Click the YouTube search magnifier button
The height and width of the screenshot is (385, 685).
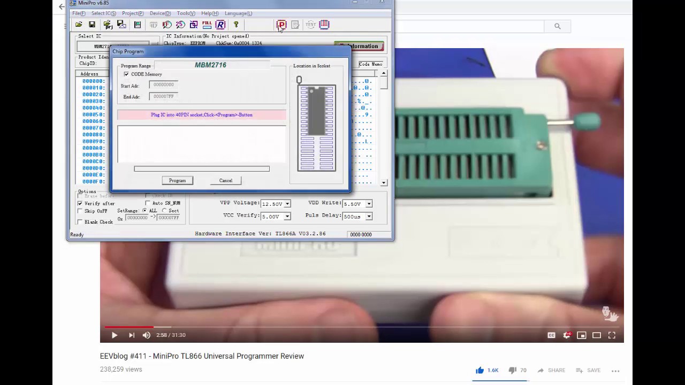pyautogui.click(x=558, y=26)
